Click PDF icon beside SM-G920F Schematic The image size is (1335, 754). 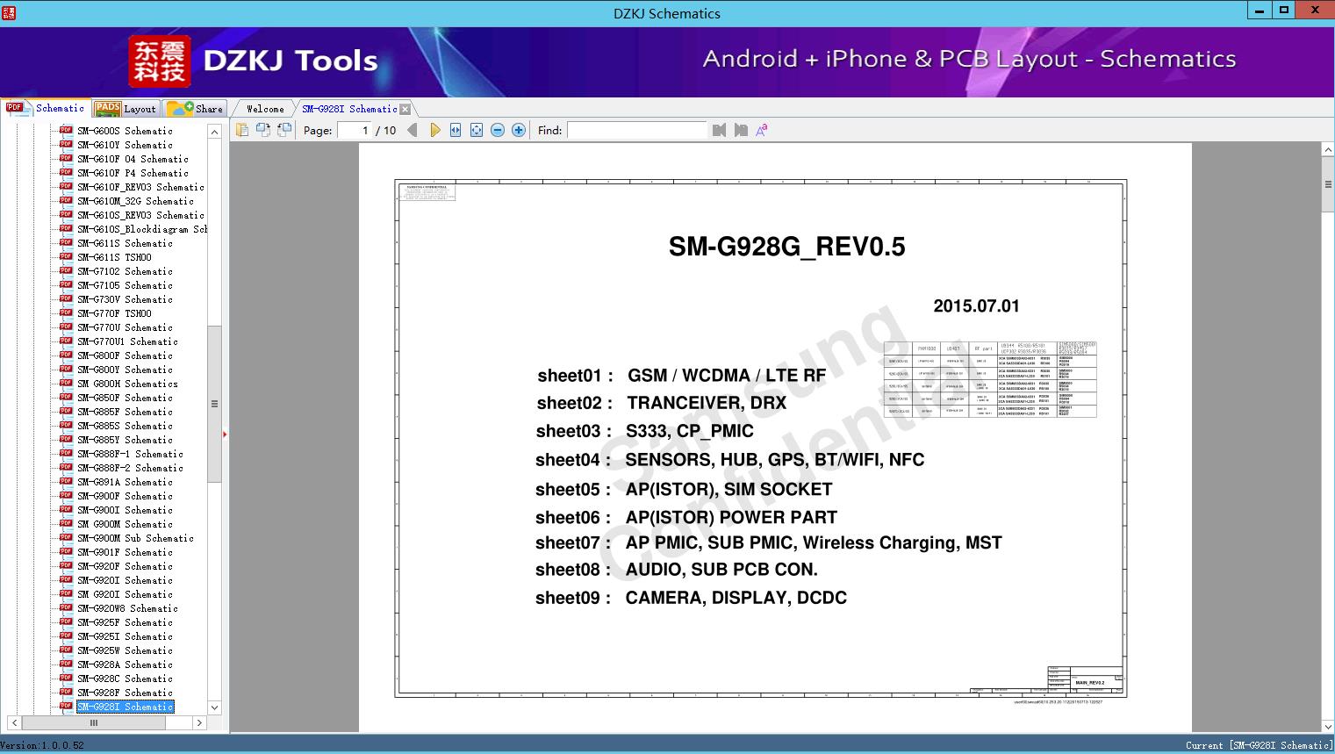[x=66, y=566]
